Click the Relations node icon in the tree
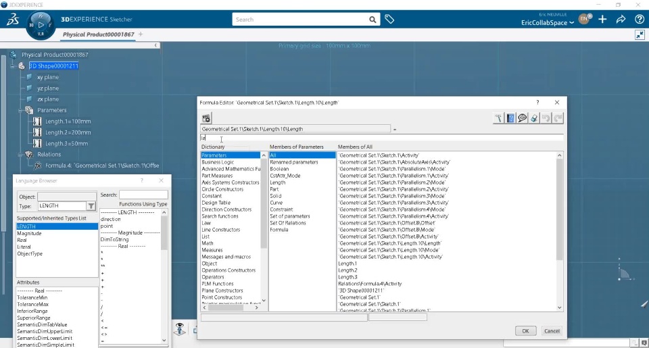The image size is (649, 348). click(29, 154)
